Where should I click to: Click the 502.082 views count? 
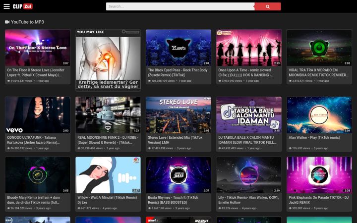pyautogui.click(x=301, y=208)
